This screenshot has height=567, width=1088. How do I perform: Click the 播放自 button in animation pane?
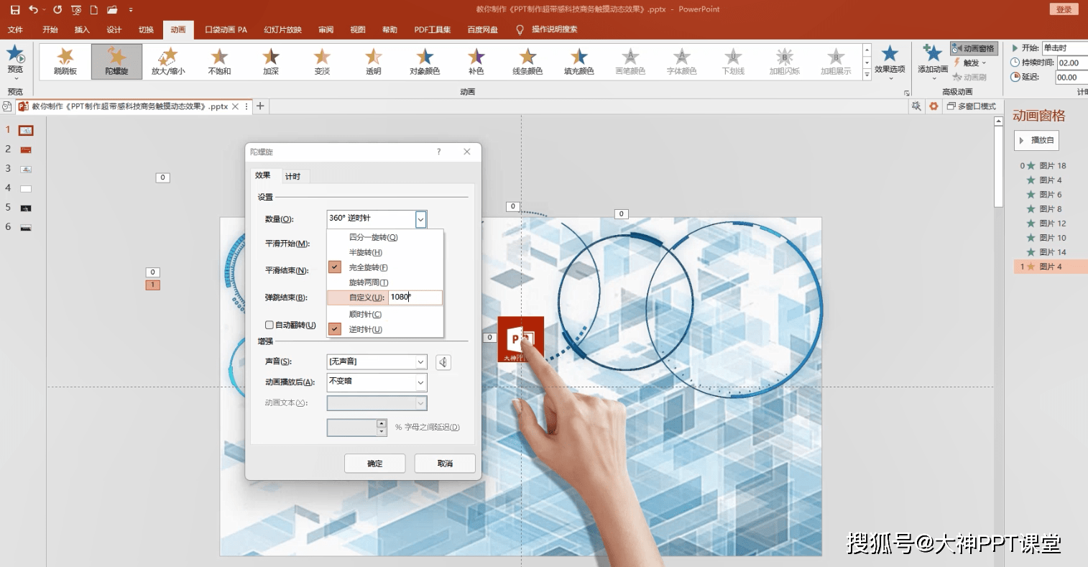(1037, 140)
